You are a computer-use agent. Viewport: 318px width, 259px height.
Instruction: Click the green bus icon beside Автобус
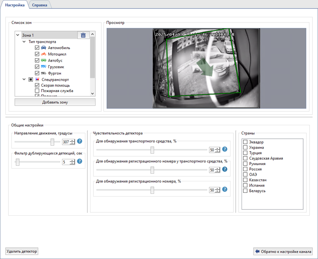pyautogui.click(x=43, y=61)
